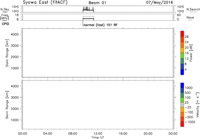Select yellow Power swatch between 16 and 20
The image size is (200, 139).
(x=182, y=50)
